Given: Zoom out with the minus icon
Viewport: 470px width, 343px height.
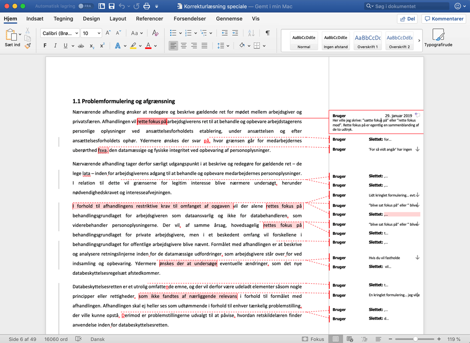Looking at the screenshot, I should coord(390,339).
